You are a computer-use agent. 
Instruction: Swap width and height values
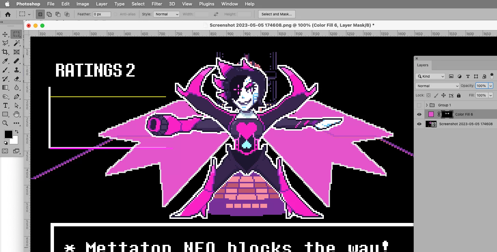216,14
